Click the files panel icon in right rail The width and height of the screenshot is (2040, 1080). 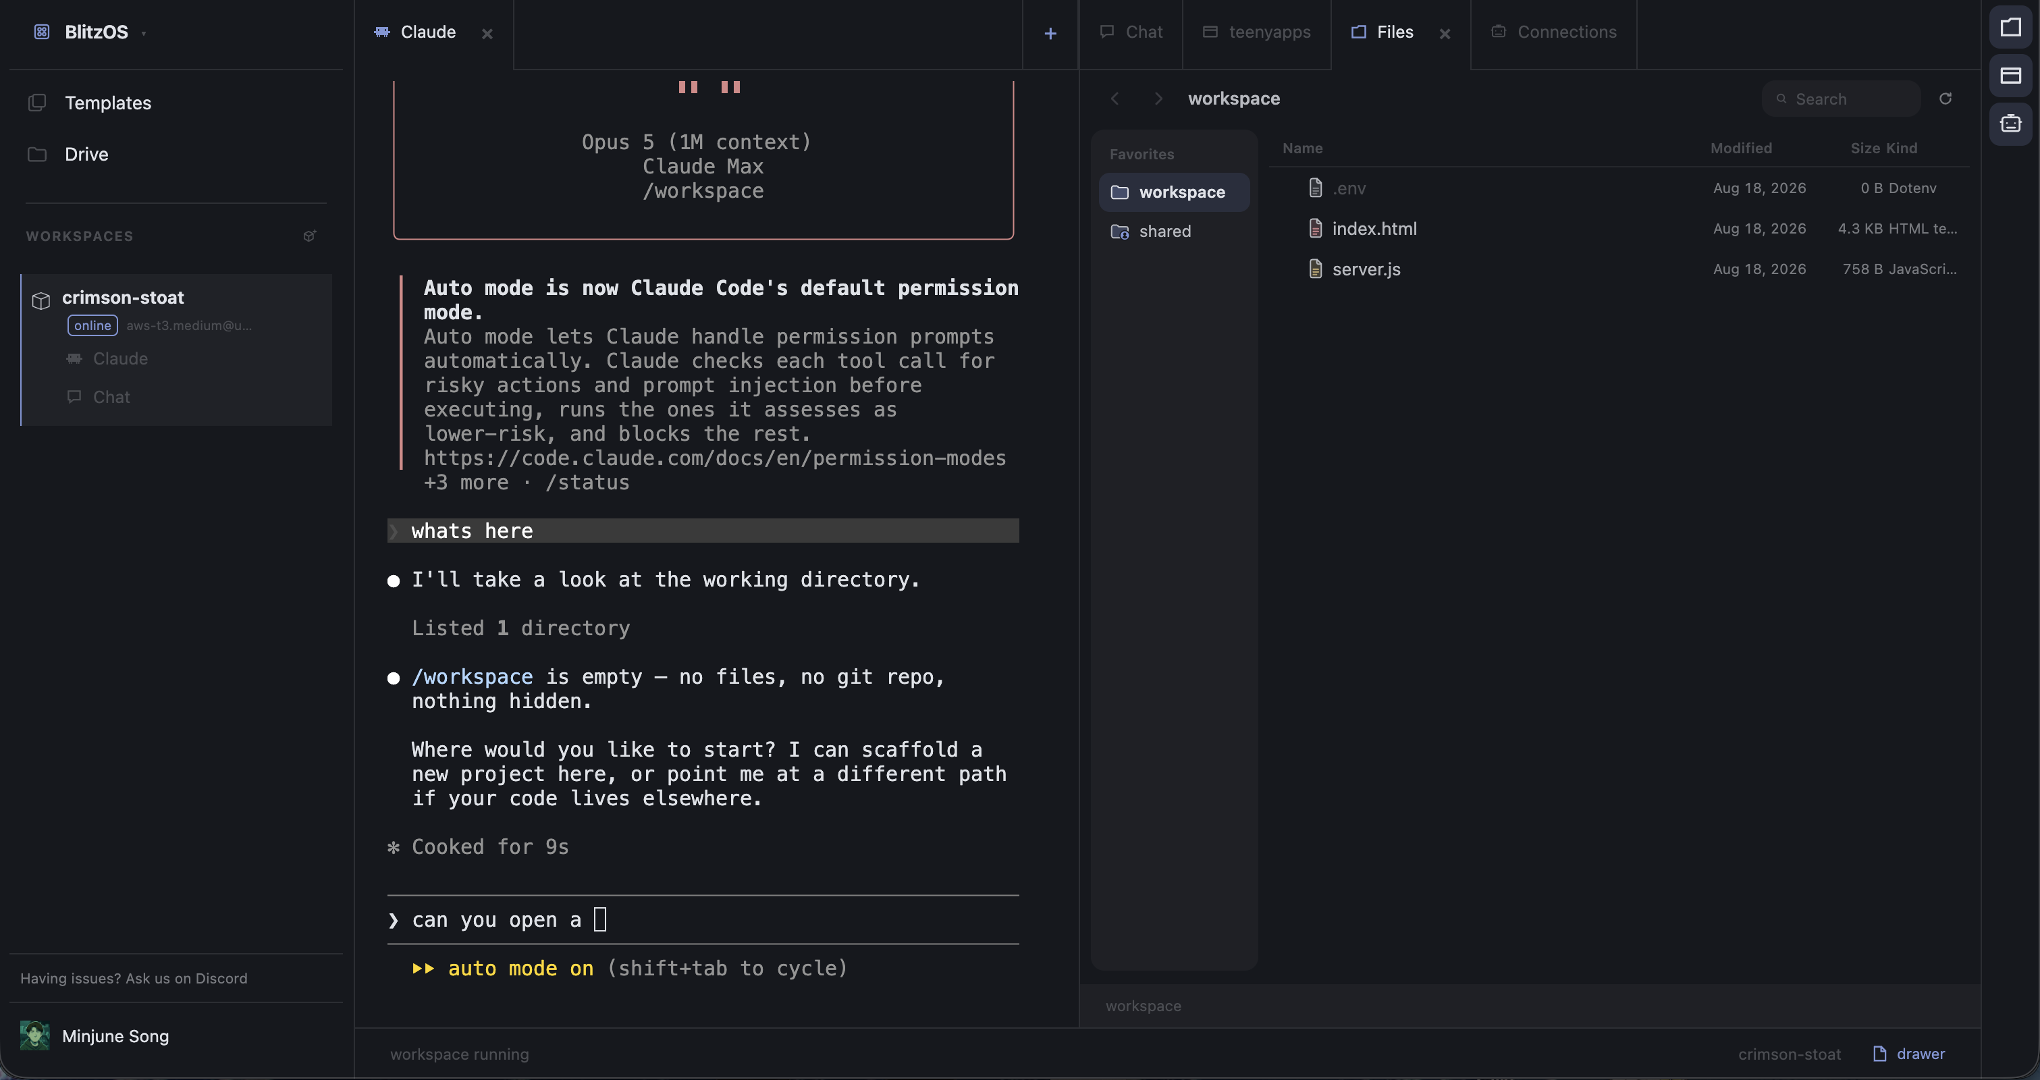pos(2011,28)
